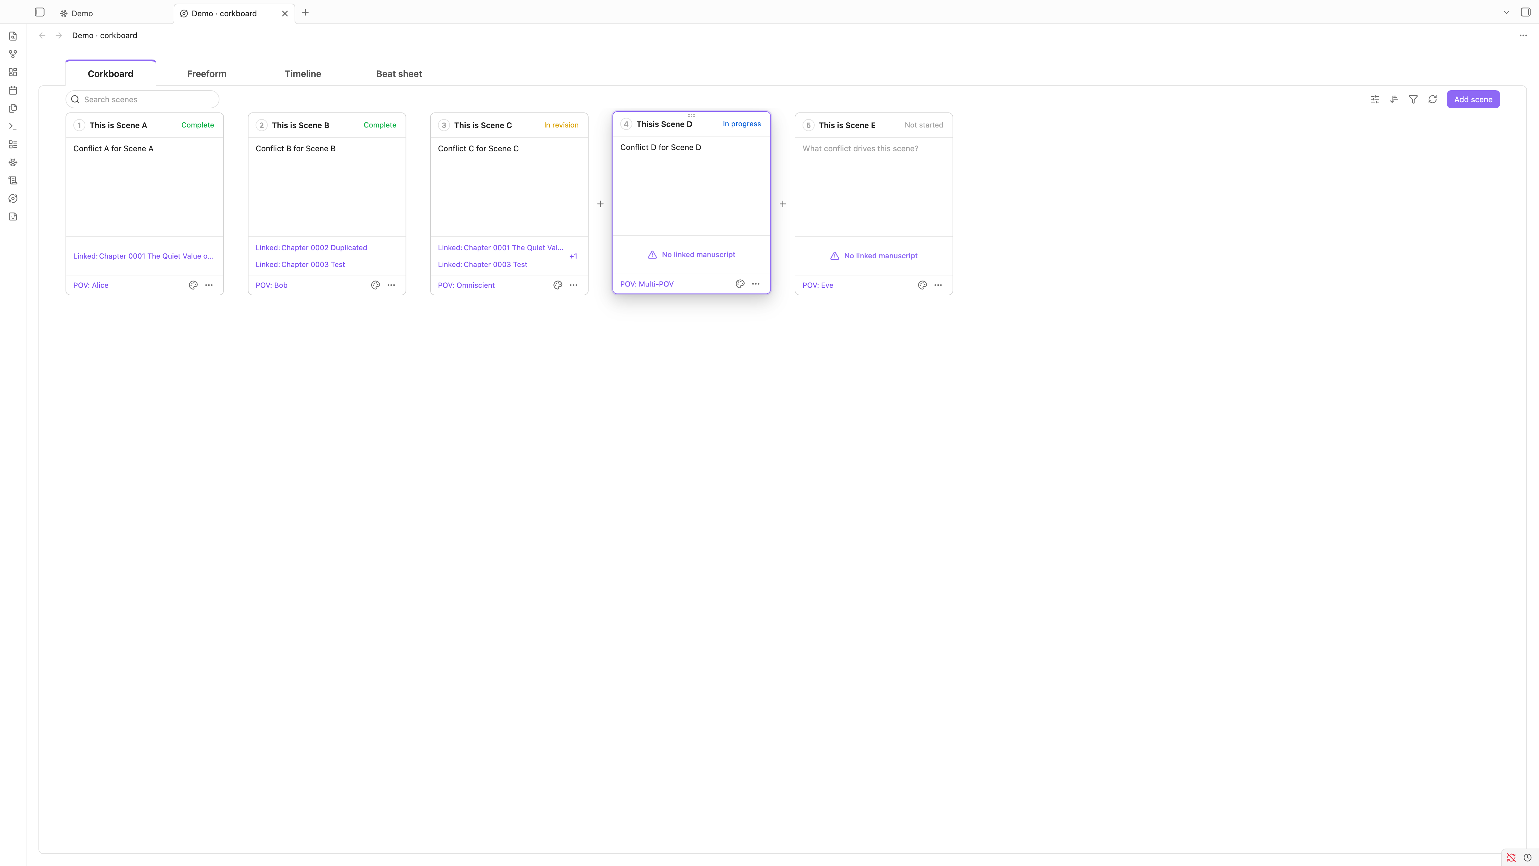This screenshot has height=866, width=1539.
Task: Open the Complete status of Scene B
Action: click(379, 125)
